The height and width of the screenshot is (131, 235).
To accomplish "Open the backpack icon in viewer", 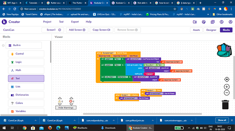I will click(224, 50).
